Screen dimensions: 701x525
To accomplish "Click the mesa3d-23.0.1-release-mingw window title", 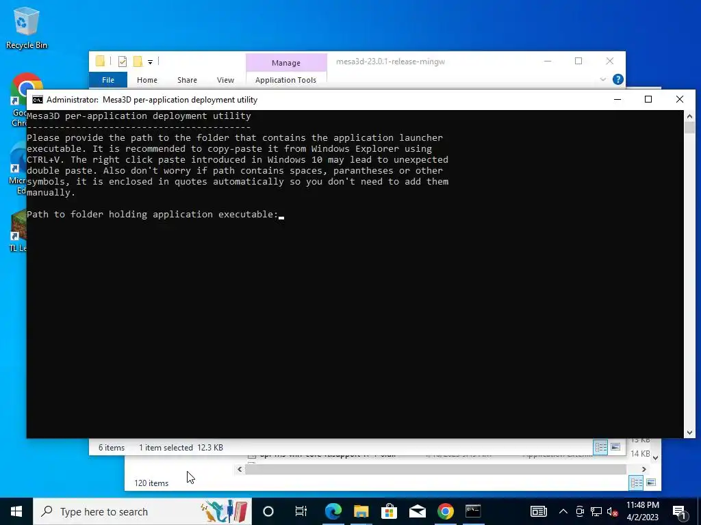I will pyautogui.click(x=390, y=62).
